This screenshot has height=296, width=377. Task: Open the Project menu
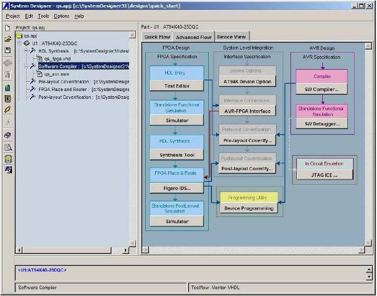(12, 16)
